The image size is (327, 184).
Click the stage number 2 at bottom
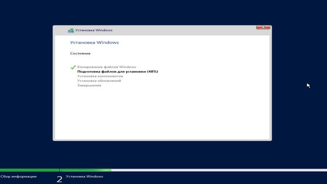click(x=59, y=179)
